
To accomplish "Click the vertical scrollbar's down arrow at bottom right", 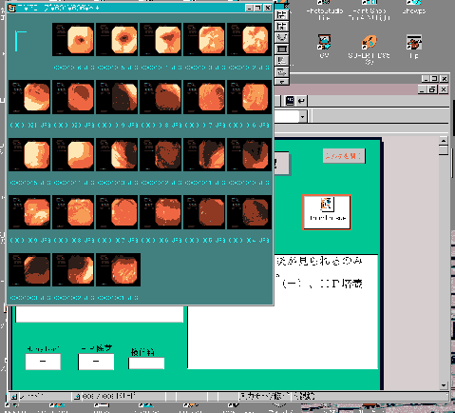I will coord(444,385).
